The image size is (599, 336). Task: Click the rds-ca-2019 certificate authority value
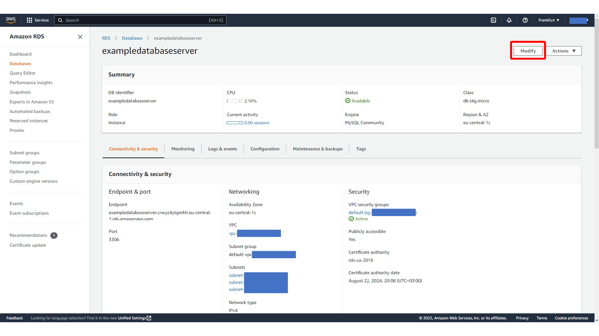tap(361, 260)
